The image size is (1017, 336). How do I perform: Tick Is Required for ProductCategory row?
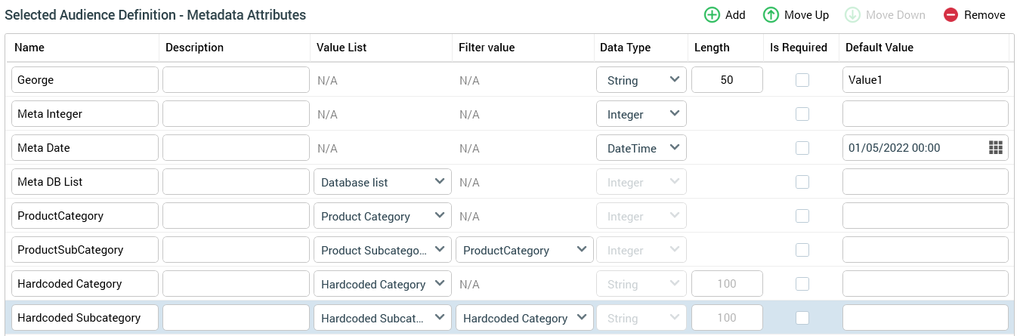[x=802, y=216]
